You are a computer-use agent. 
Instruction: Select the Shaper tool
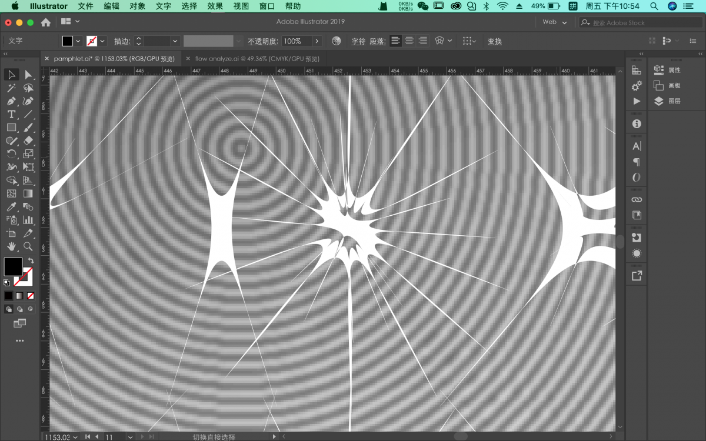[x=11, y=141]
